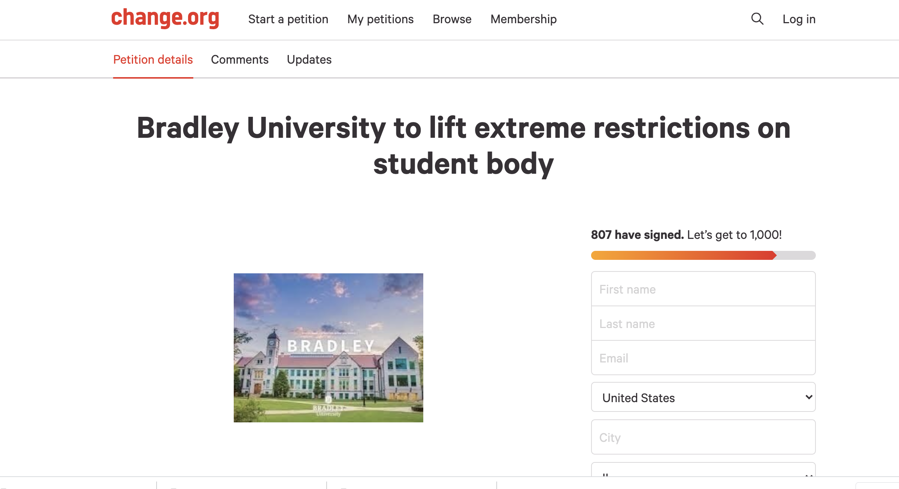The height and width of the screenshot is (489, 899).
Task: Click the change.org logo
Action: point(165,18)
